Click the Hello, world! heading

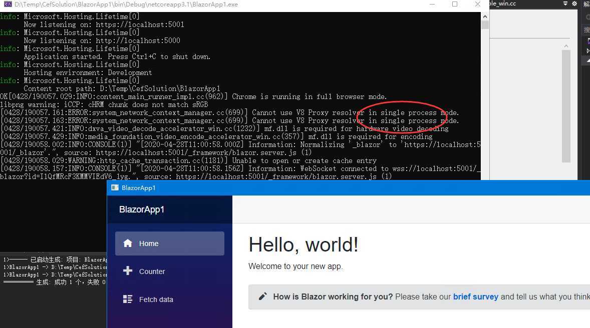click(x=304, y=245)
